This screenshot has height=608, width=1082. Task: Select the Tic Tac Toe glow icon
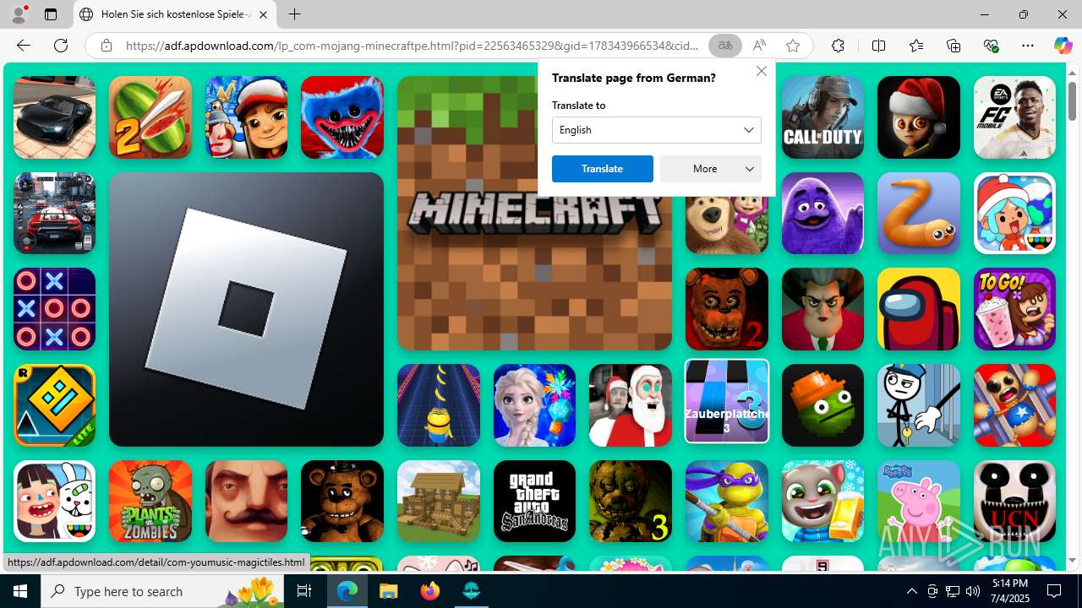[54, 309]
